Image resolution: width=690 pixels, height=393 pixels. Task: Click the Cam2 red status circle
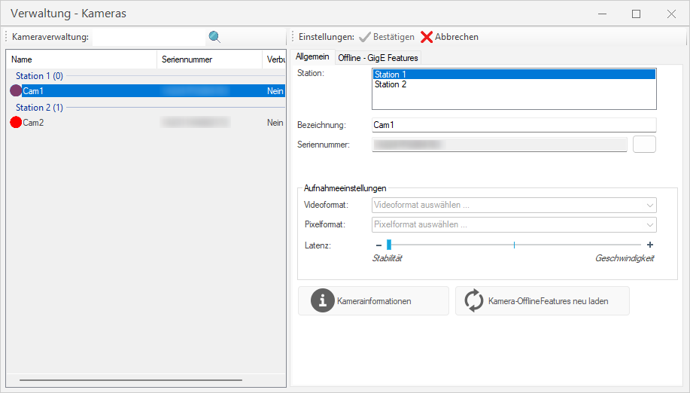(16, 122)
